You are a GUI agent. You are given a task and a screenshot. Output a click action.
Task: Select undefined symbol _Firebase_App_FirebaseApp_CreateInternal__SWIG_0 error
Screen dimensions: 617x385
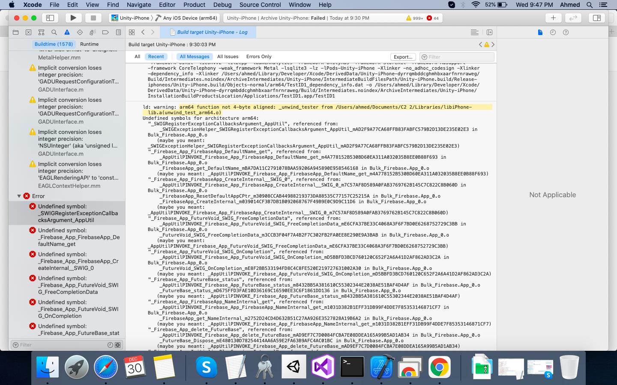point(67,261)
